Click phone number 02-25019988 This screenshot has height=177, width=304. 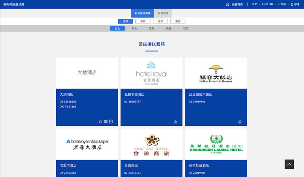click(197, 173)
